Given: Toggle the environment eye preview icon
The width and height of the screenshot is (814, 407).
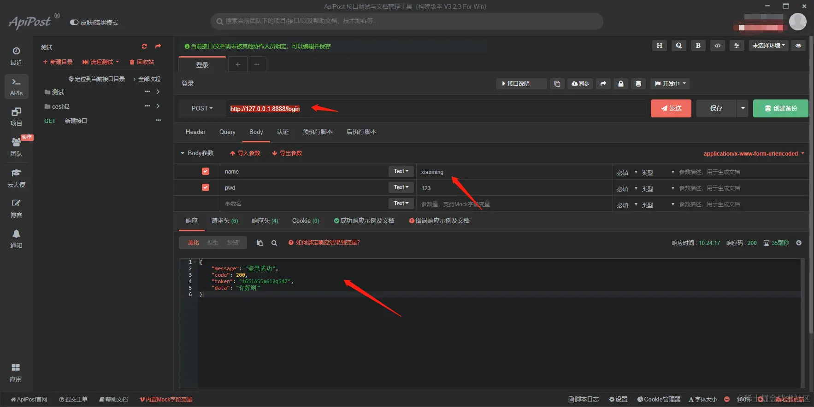Looking at the screenshot, I should pos(798,46).
